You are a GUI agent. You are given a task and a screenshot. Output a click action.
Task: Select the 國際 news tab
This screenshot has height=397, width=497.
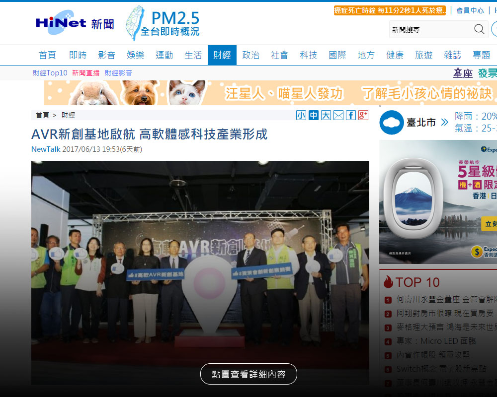(x=337, y=55)
